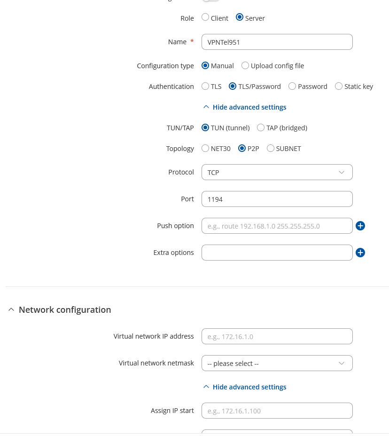
Task: Select the Client role radio button
Action: 205,17
